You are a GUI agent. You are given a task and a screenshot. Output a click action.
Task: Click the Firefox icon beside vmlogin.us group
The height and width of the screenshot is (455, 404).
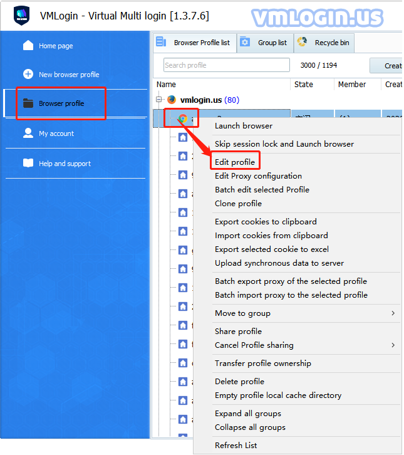172,100
